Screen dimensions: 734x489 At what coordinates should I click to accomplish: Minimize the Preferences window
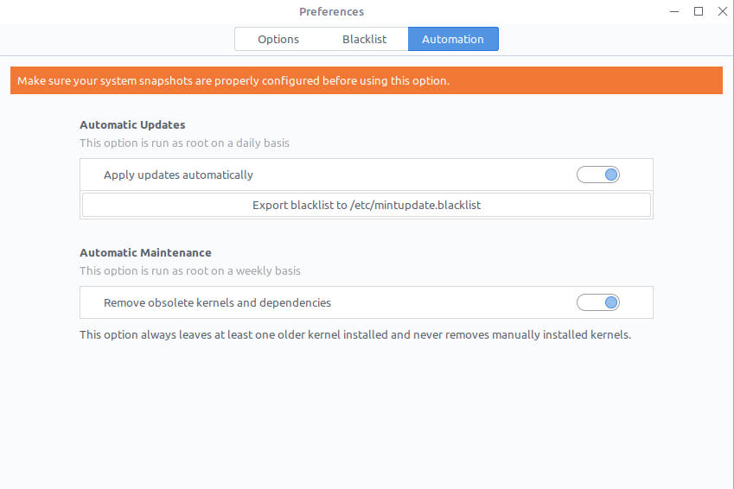pos(675,11)
